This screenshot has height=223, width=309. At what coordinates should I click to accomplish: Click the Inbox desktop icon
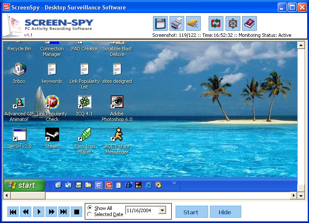pyautogui.click(x=19, y=69)
